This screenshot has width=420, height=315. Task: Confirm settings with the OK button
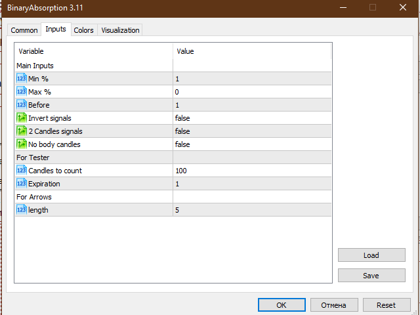click(282, 305)
